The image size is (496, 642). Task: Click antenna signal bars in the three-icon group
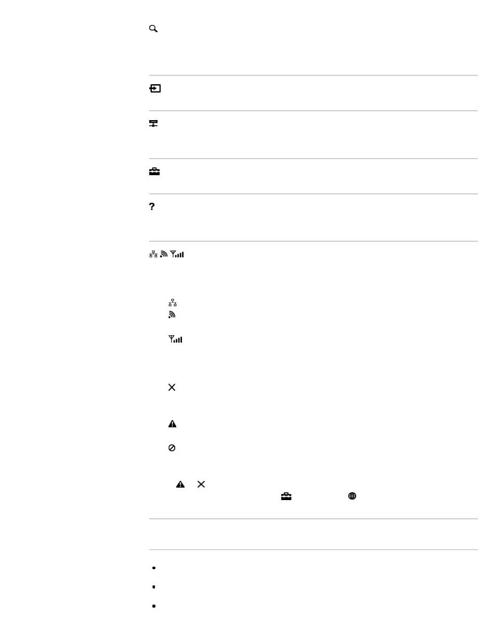coord(177,254)
